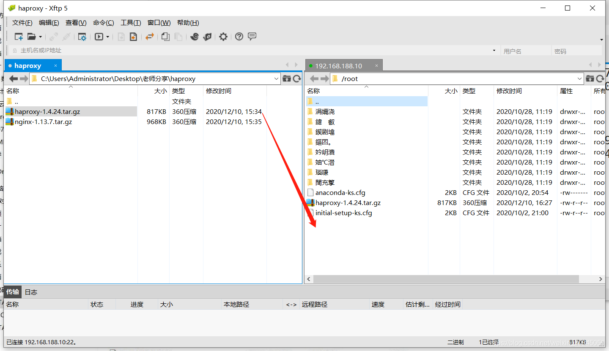Open help via the question mark icon
Image resolution: width=609 pixels, height=351 pixels.
239,37
